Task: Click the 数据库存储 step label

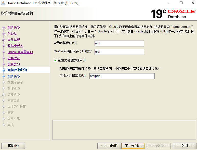Action: click(15, 82)
